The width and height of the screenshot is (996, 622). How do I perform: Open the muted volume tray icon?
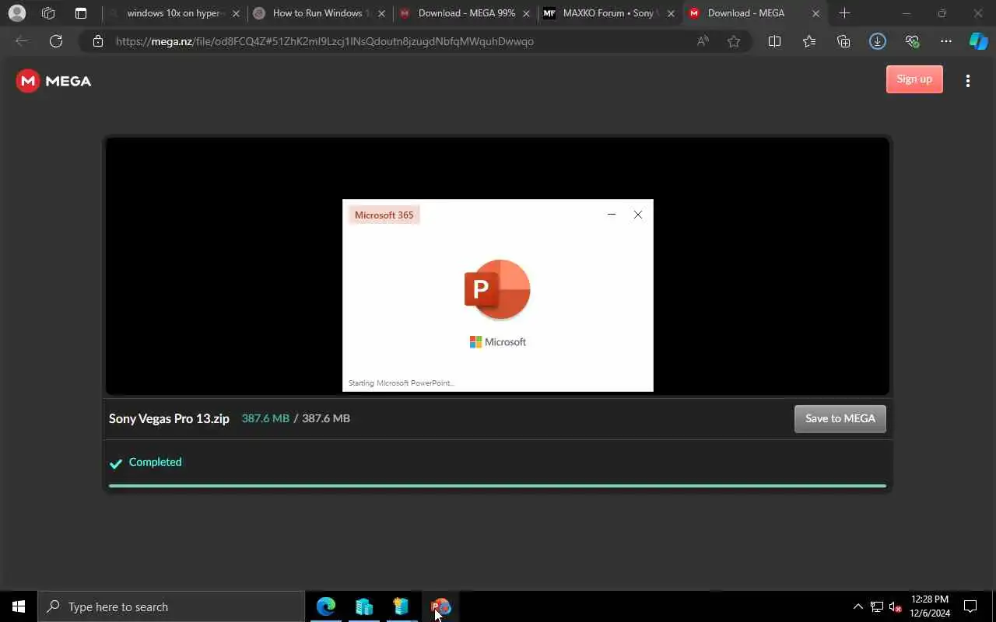point(896,606)
